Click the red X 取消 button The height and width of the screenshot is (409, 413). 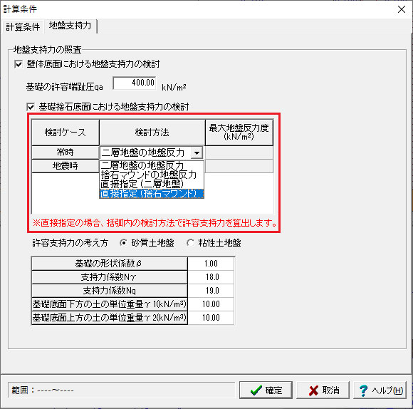pos(323,390)
